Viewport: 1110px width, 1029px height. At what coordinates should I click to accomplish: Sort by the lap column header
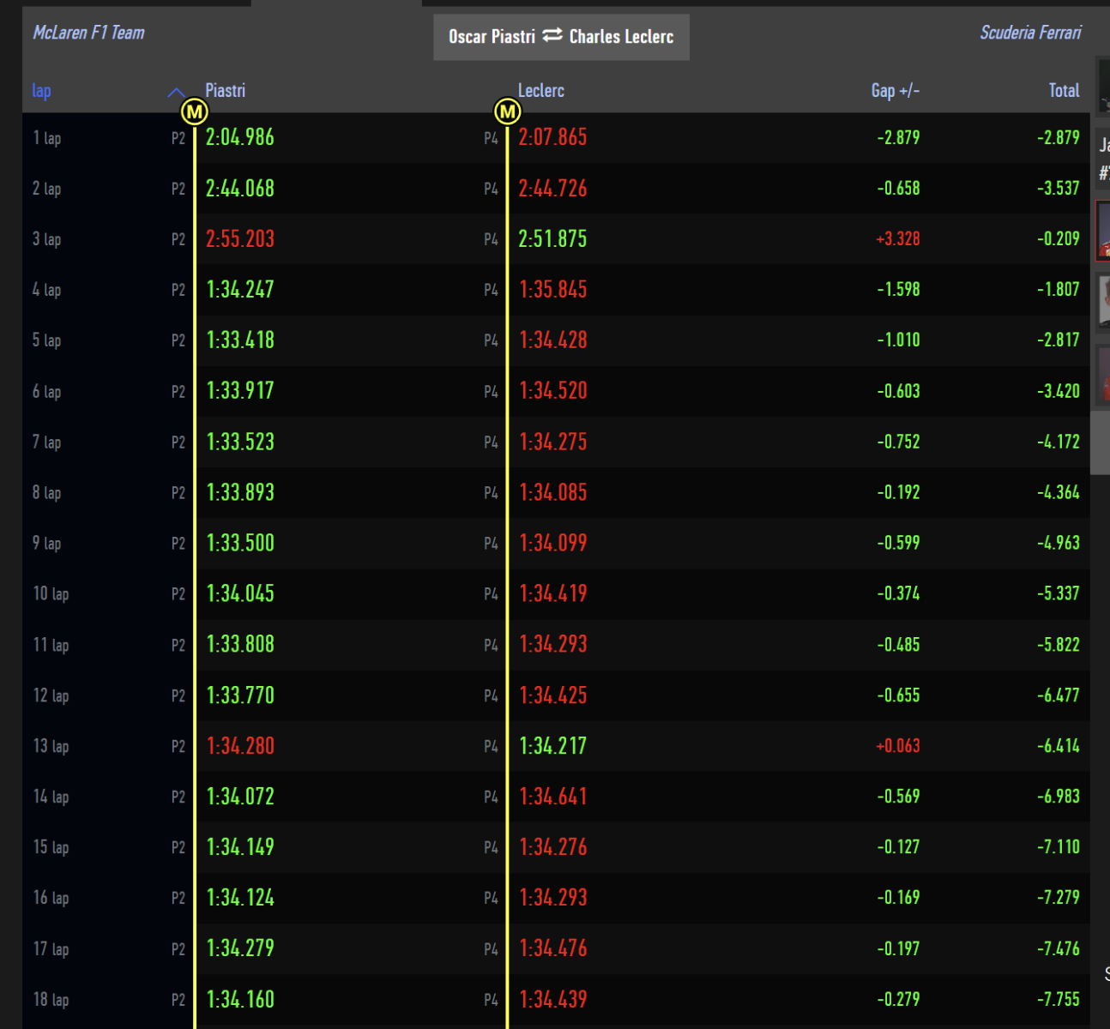pos(41,91)
